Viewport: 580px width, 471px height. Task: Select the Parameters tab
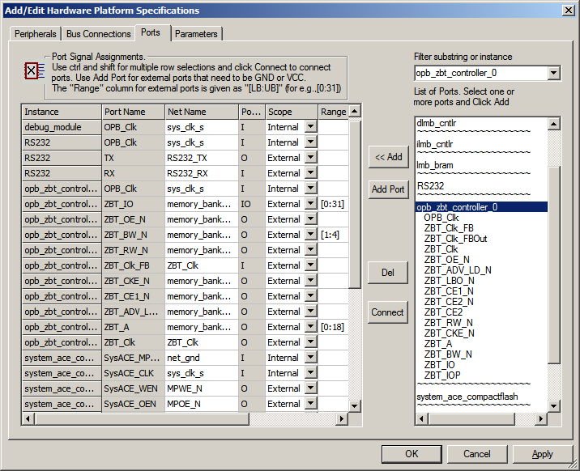(x=196, y=34)
